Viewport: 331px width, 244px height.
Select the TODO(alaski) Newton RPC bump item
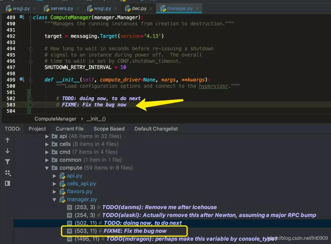[x=192, y=215]
